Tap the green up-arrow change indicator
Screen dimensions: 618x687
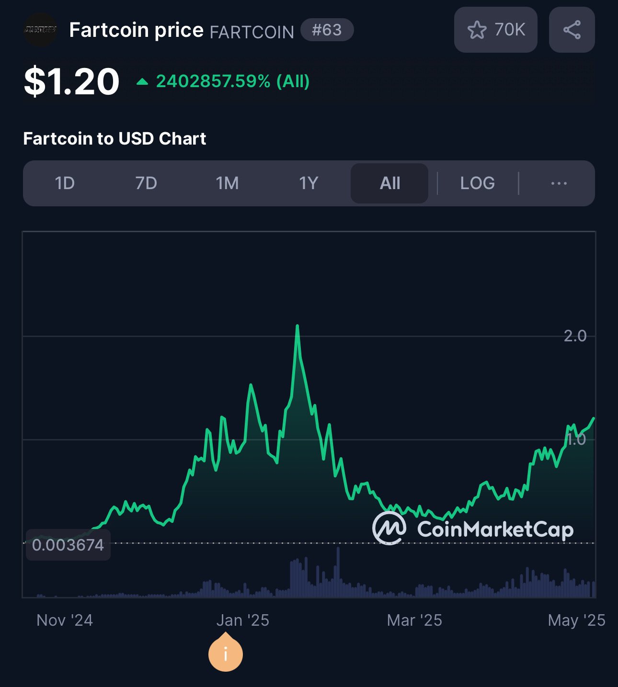click(142, 82)
